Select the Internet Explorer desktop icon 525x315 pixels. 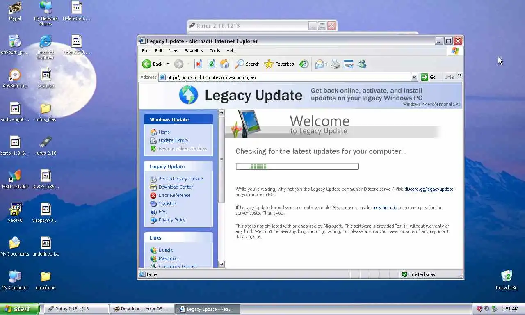46,48
